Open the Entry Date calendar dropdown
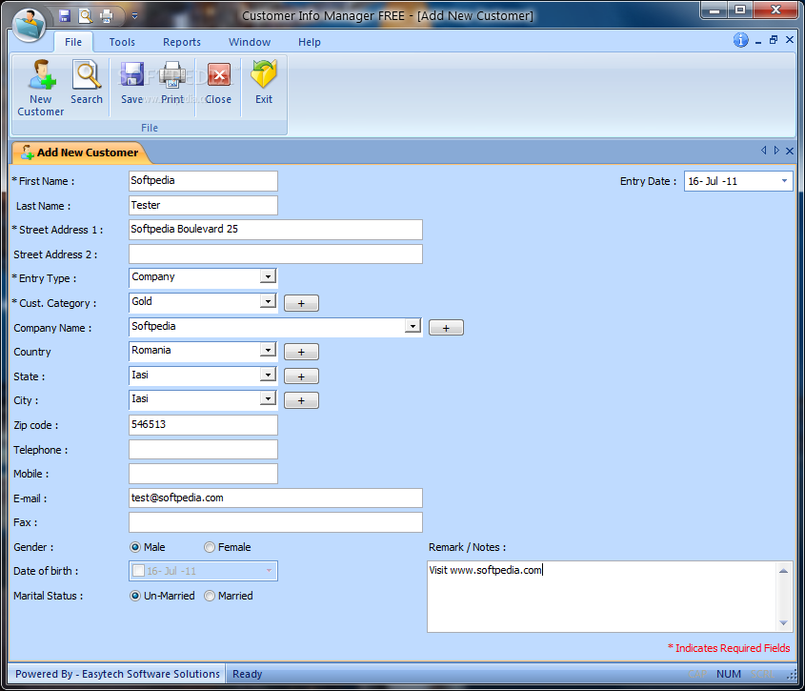The image size is (805, 691). pyautogui.click(x=784, y=181)
